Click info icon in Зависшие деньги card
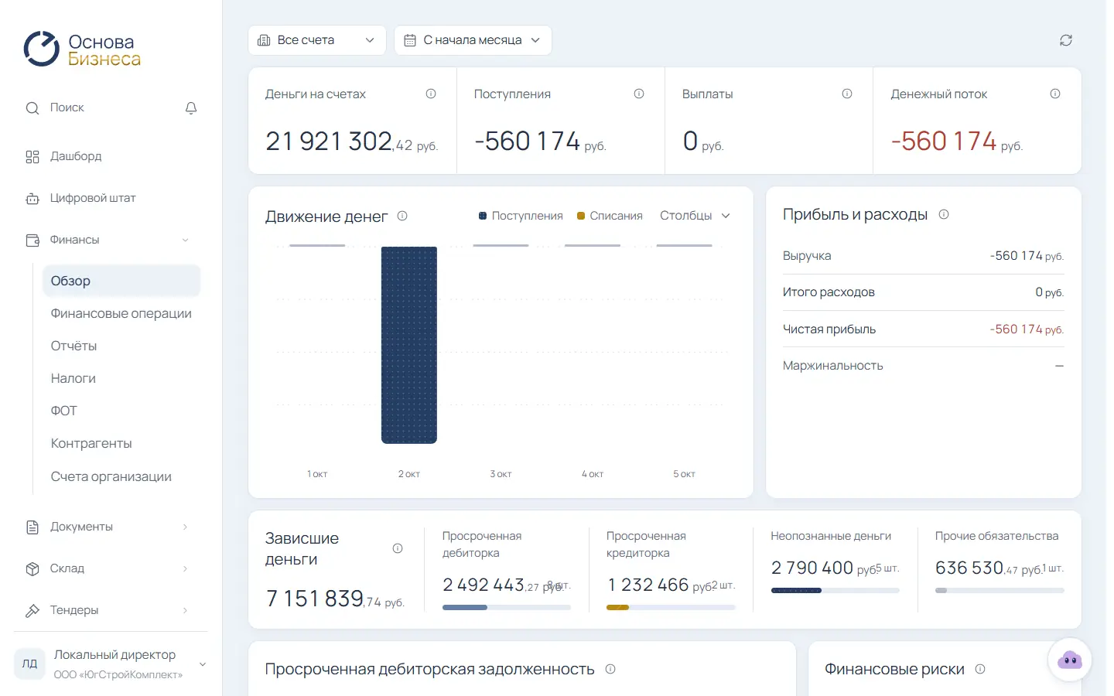This screenshot has width=1114, height=696. [x=398, y=548]
